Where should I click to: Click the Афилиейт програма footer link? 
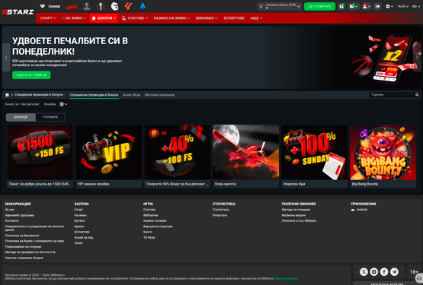[19, 215]
